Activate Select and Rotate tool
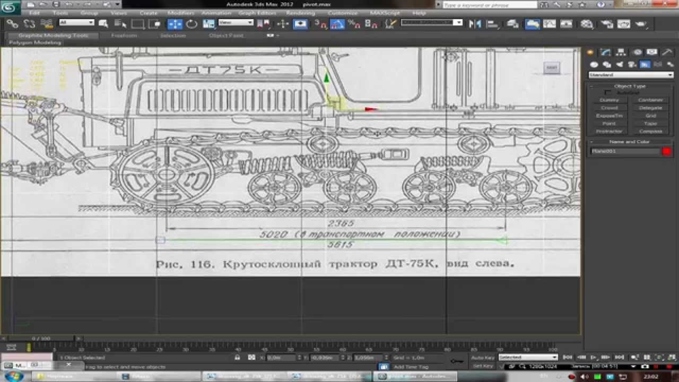 [x=191, y=23]
